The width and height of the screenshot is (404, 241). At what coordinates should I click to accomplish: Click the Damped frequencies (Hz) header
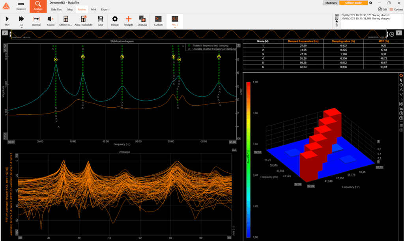coord(303,41)
